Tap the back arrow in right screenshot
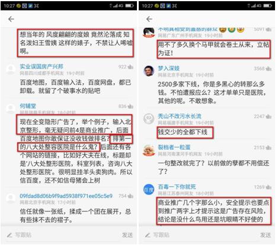 point(149,19)
